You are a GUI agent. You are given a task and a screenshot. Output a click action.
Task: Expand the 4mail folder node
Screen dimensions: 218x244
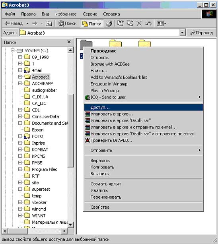click(x=20, y=70)
